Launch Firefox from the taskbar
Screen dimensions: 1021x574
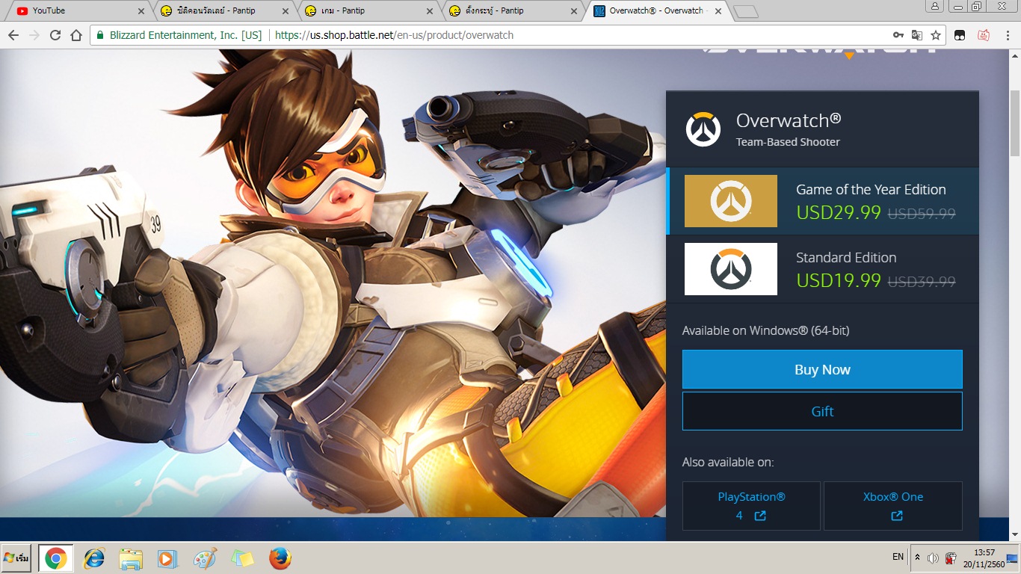click(280, 558)
